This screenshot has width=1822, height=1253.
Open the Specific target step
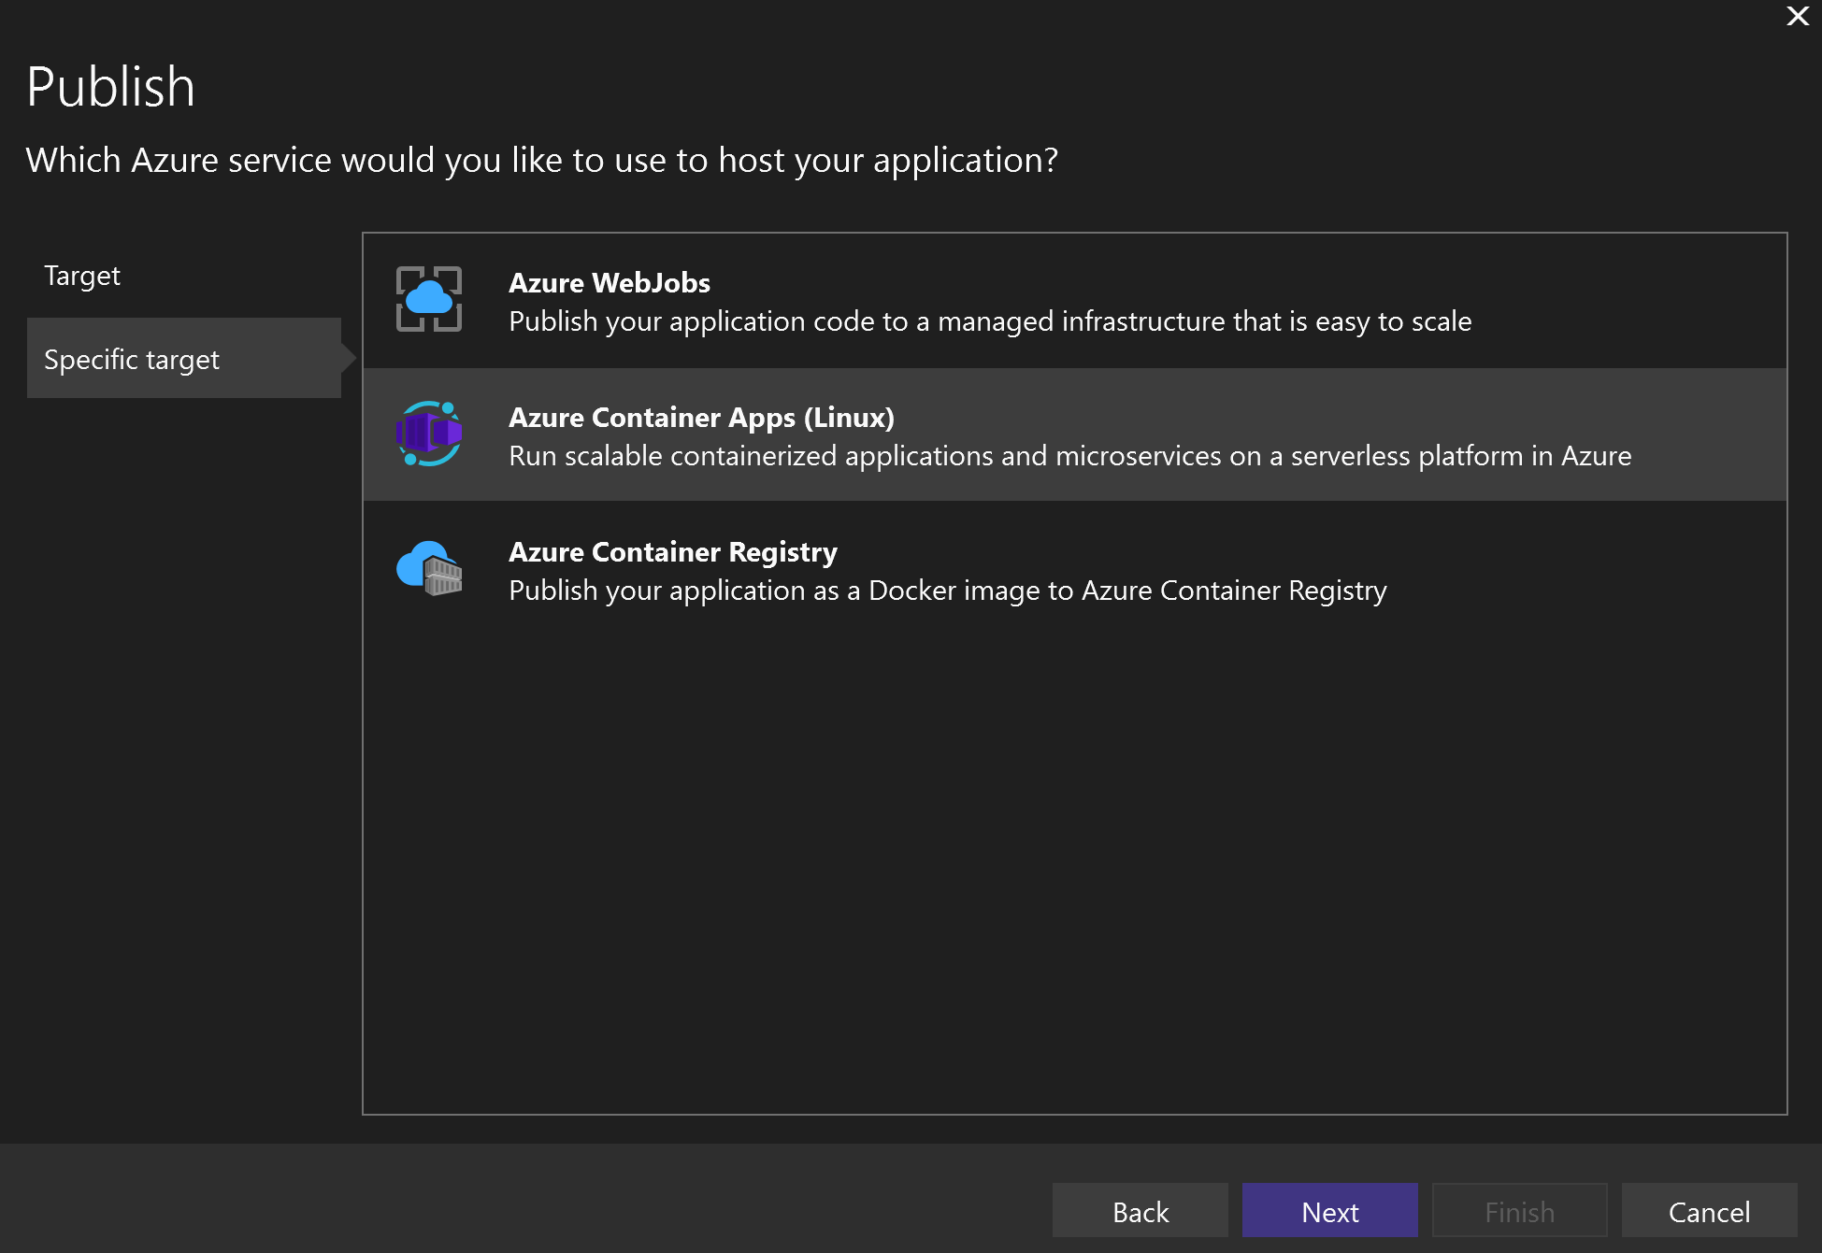point(184,359)
